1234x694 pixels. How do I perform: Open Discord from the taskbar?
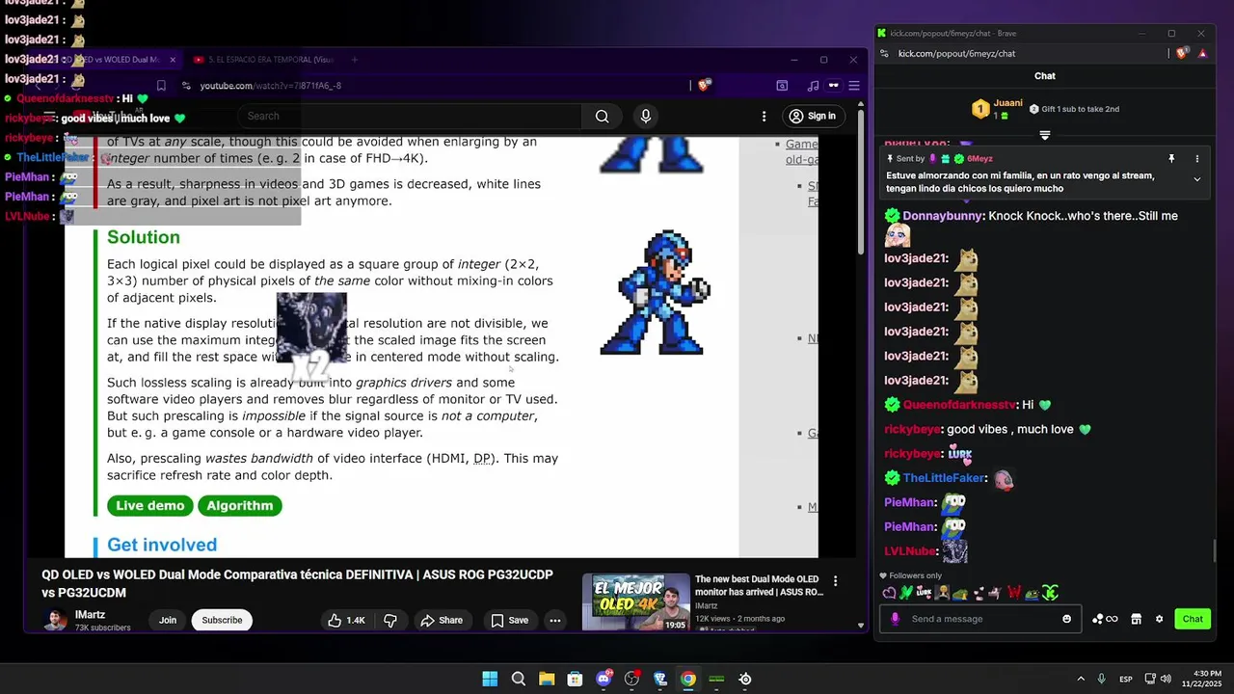click(x=604, y=679)
